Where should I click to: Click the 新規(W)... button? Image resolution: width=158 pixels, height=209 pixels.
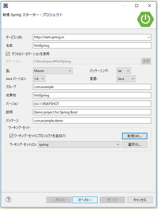tap(135, 136)
